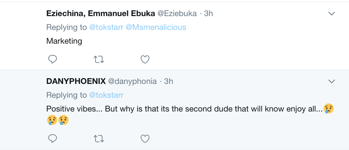This screenshot has height=150, width=349.
Task: Open the @Msmenalicious mention link
Action: [156, 27]
